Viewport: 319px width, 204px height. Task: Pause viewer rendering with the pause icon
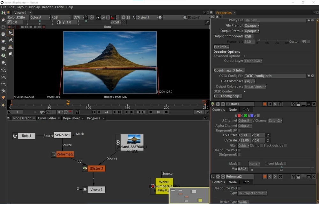tap(128, 17)
